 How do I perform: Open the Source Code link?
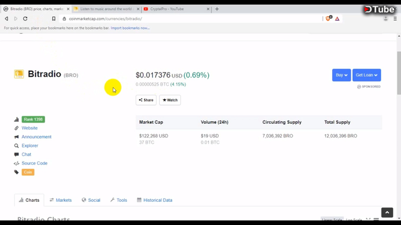click(34, 163)
